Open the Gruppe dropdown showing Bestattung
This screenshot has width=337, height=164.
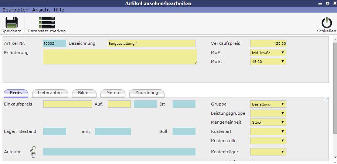click(268, 104)
